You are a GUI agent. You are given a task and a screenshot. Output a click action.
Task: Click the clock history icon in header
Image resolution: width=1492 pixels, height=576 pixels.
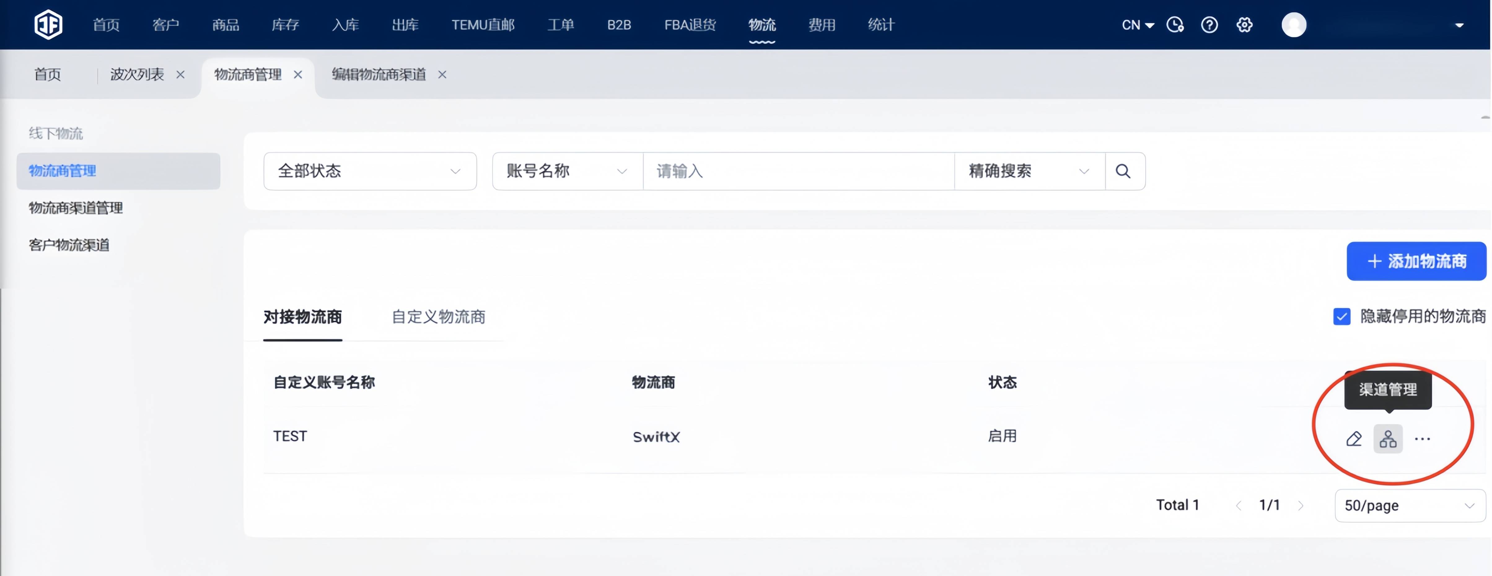pos(1174,25)
